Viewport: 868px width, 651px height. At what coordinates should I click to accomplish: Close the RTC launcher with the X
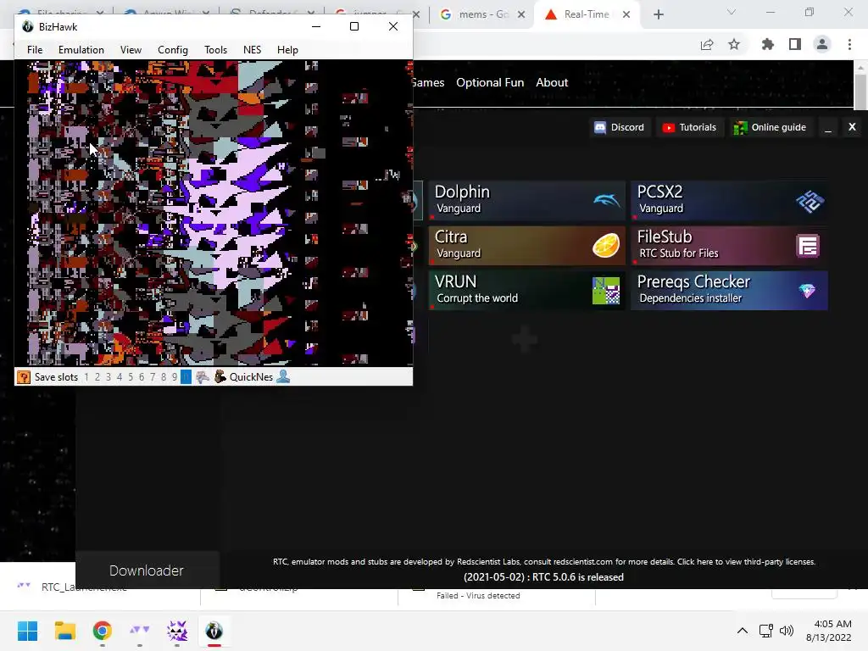pyautogui.click(x=852, y=127)
